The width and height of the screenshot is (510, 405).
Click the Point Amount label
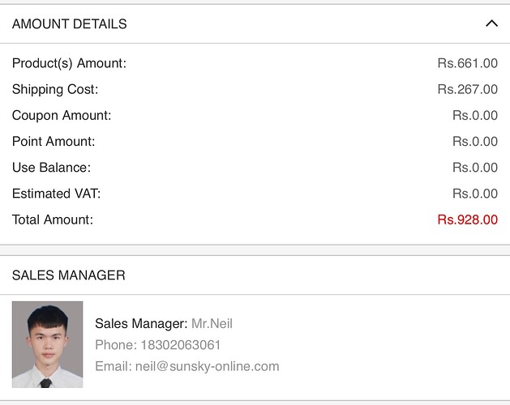[54, 142]
